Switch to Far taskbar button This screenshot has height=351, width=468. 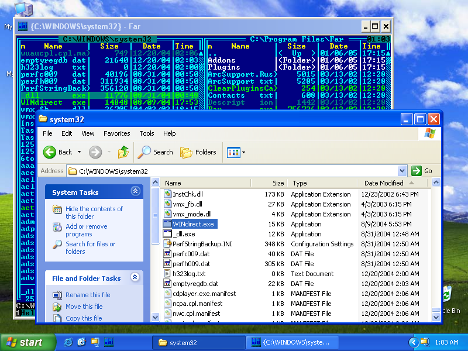pos(292,343)
